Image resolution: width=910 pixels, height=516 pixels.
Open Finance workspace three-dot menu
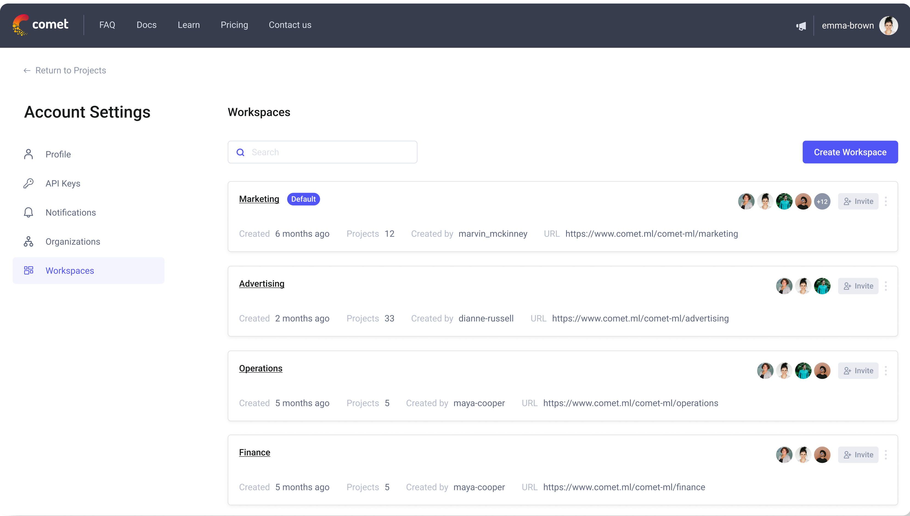pos(886,455)
